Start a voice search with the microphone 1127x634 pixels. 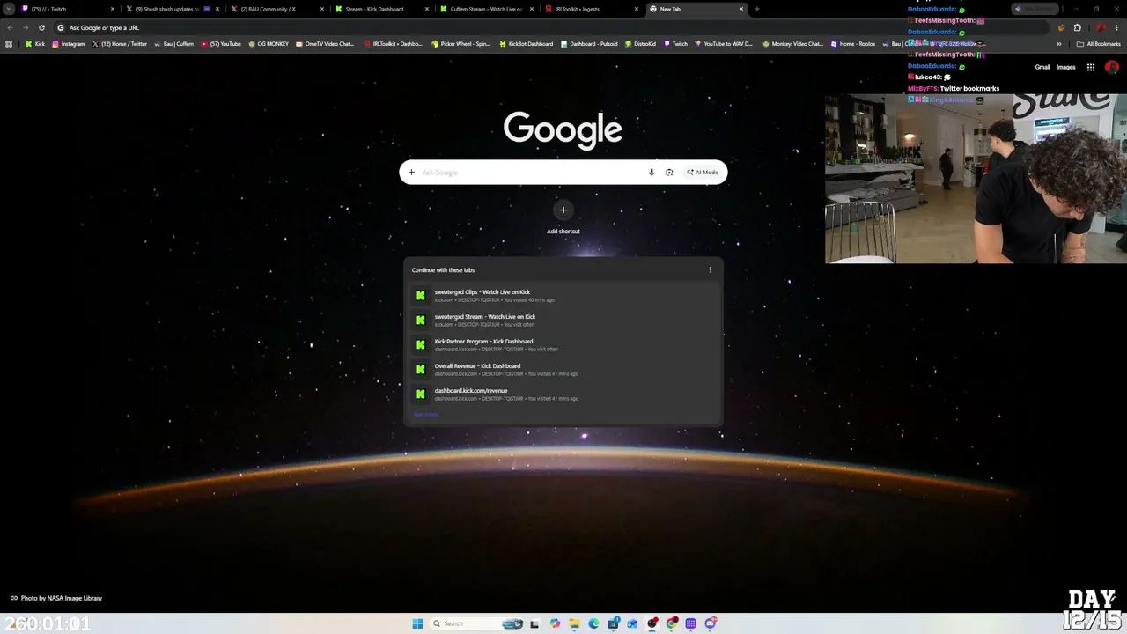(x=652, y=173)
